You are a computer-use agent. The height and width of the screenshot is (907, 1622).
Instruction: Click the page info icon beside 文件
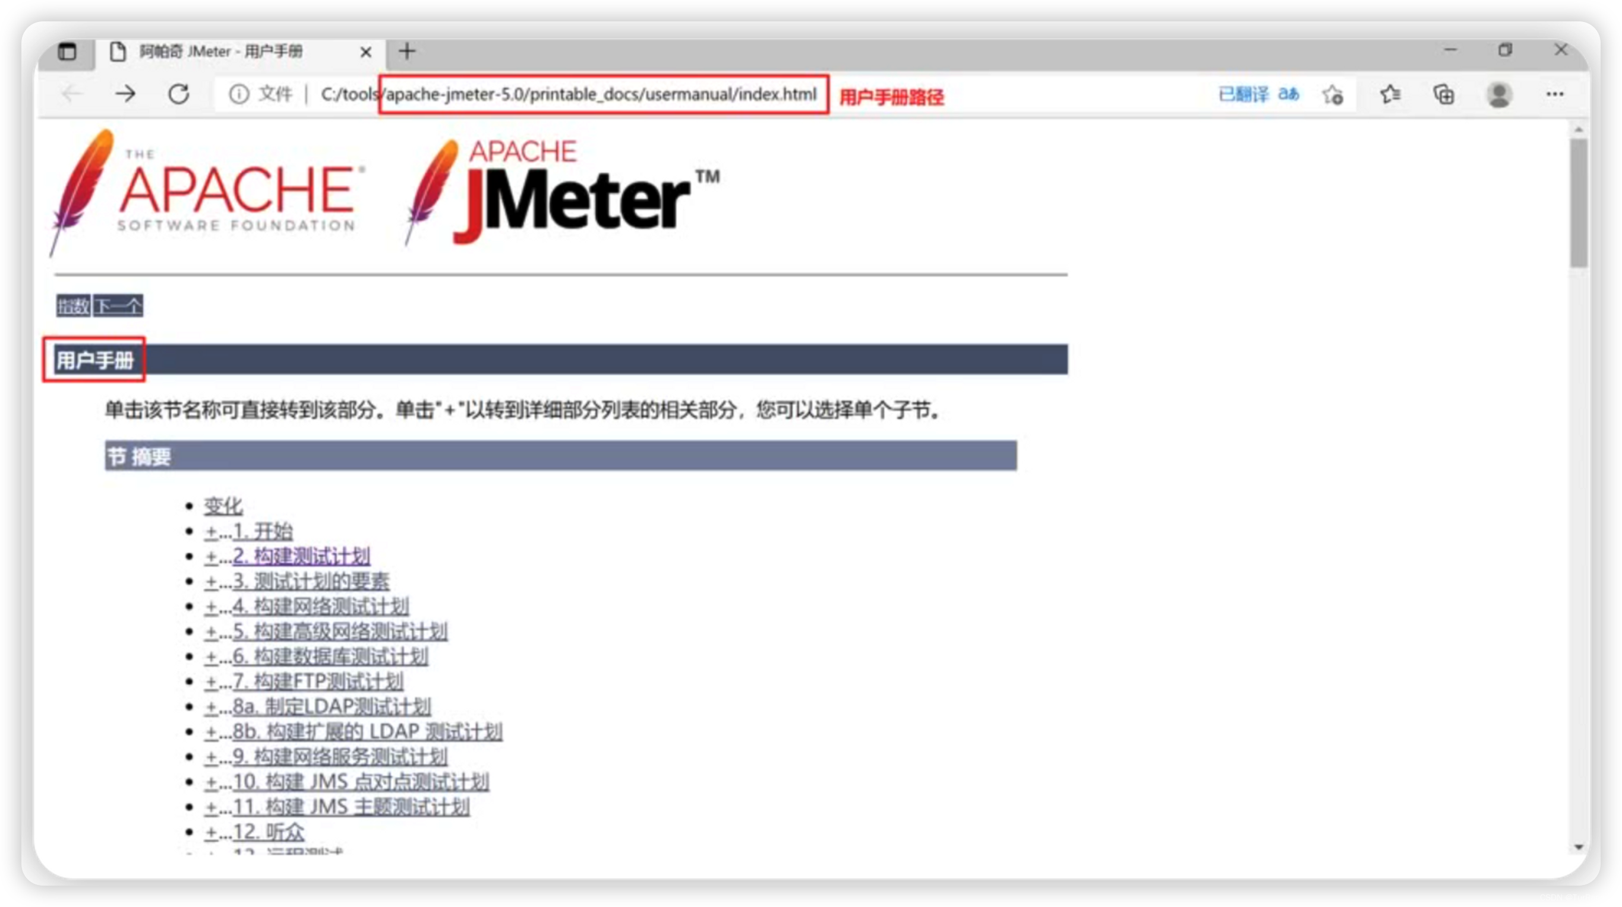pos(239,94)
